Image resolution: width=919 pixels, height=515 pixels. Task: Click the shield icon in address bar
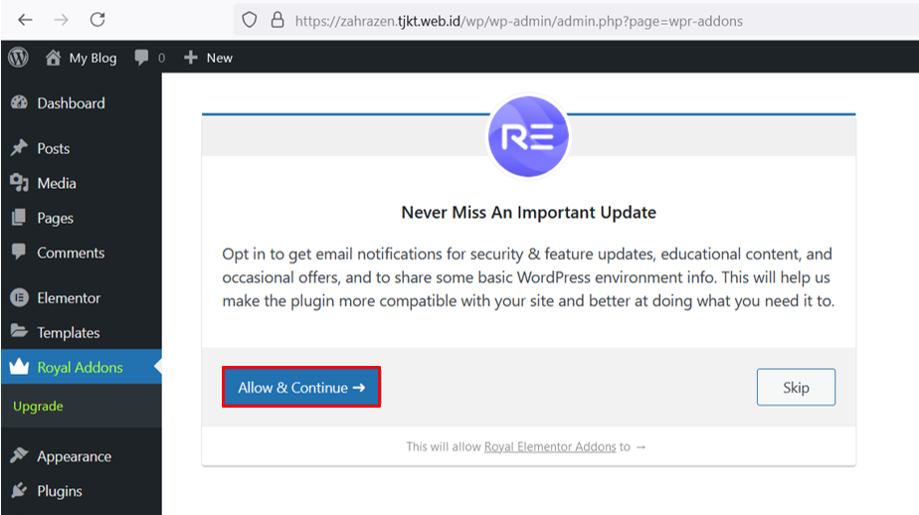point(250,20)
